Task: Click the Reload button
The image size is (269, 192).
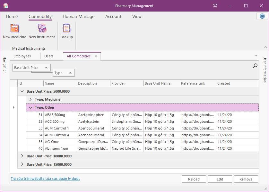Action: click(x=194, y=179)
